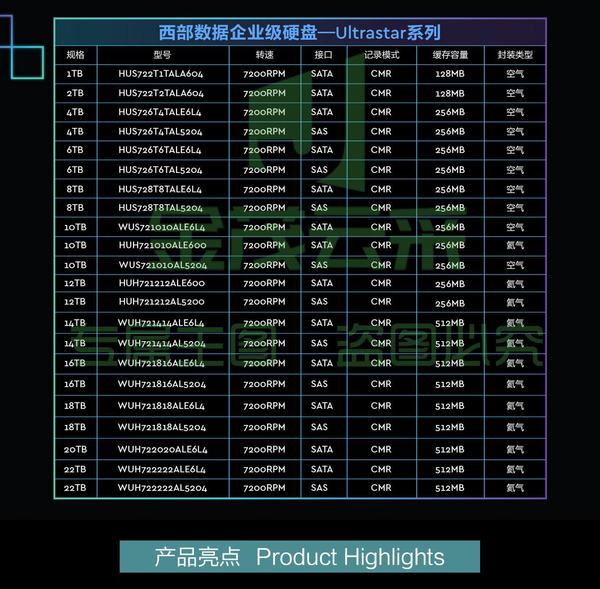Click CMR cell in HUS728T8TALE6L4 row

click(381, 189)
